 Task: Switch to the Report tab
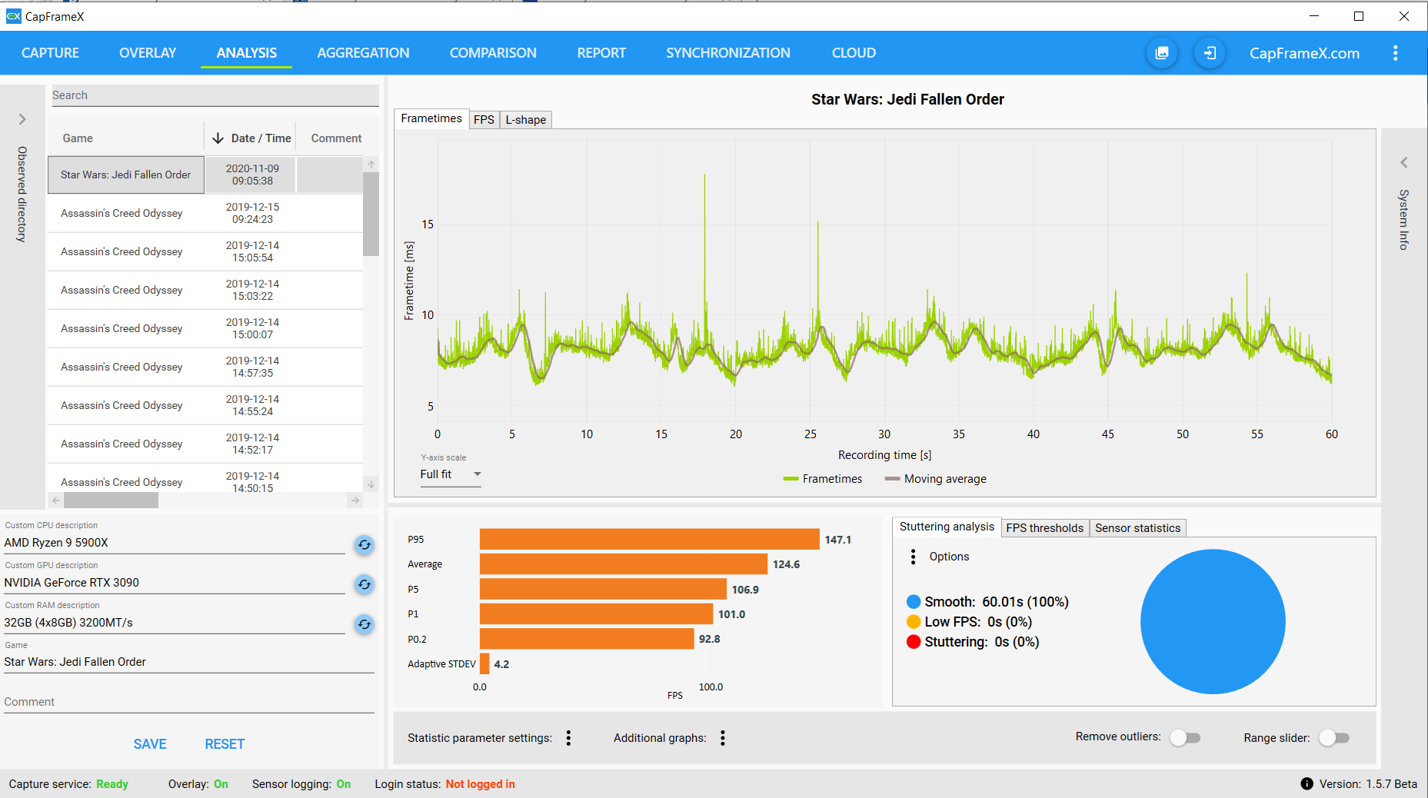pyautogui.click(x=601, y=53)
